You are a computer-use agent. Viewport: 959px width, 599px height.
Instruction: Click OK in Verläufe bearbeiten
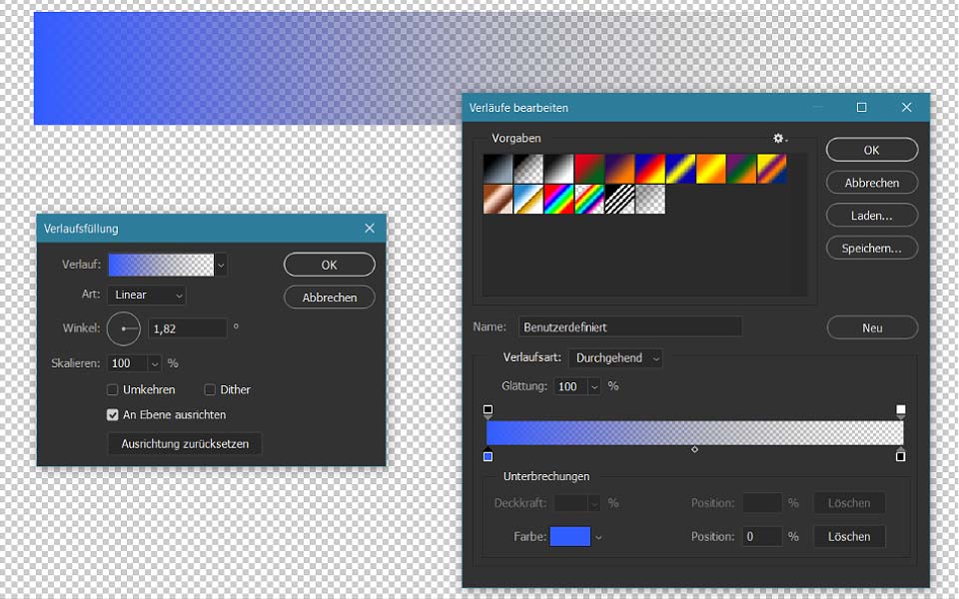tap(872, 150)
